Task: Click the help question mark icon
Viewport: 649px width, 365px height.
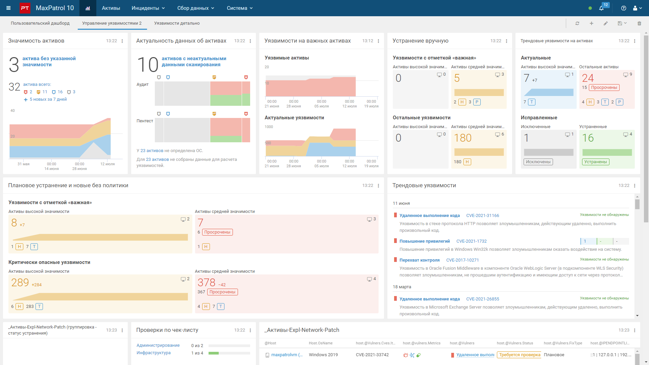Action: click(x=624, y=8)
